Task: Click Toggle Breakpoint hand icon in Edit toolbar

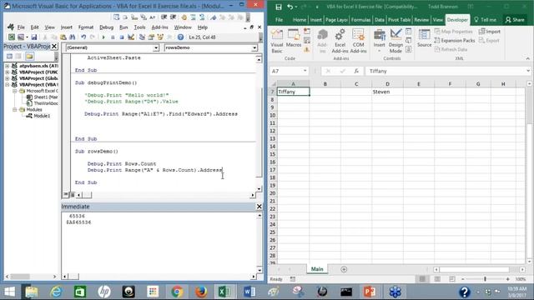Action: coord(184,17)
